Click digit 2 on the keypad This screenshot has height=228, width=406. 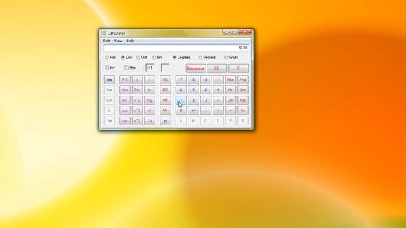(193, 100)
